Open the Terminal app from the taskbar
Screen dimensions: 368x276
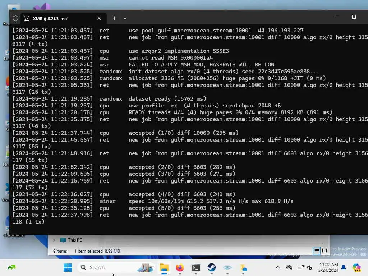click(x=196, y=267)
